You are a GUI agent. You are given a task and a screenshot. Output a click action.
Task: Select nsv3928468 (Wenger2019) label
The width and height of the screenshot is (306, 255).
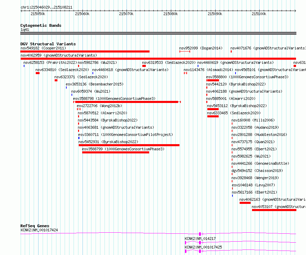[x=255, y=178]
